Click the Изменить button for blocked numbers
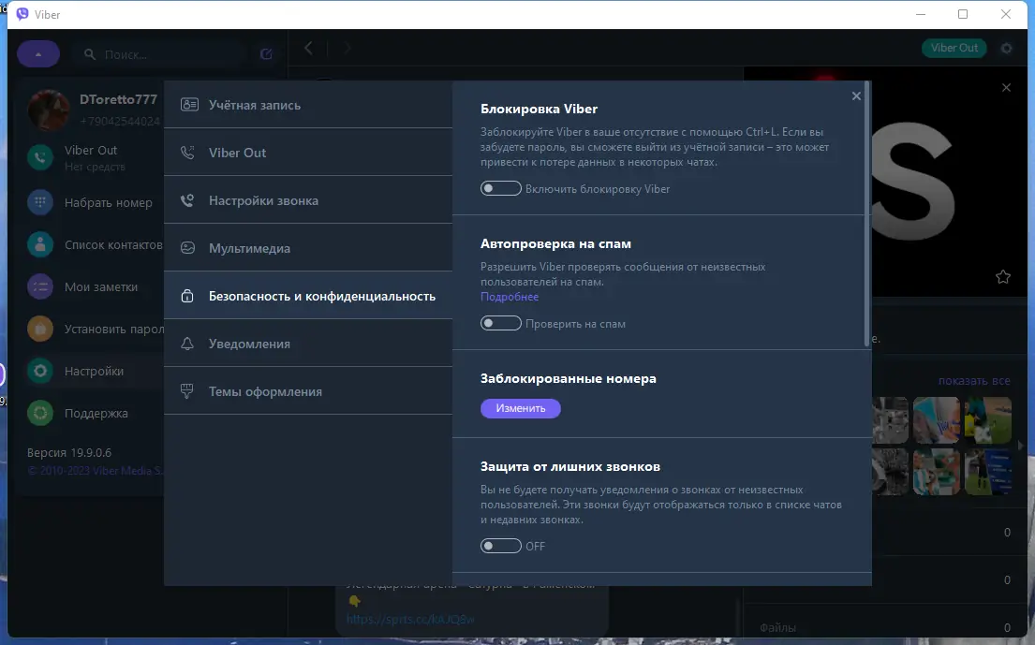1035x645 pixels. point(520,408)
